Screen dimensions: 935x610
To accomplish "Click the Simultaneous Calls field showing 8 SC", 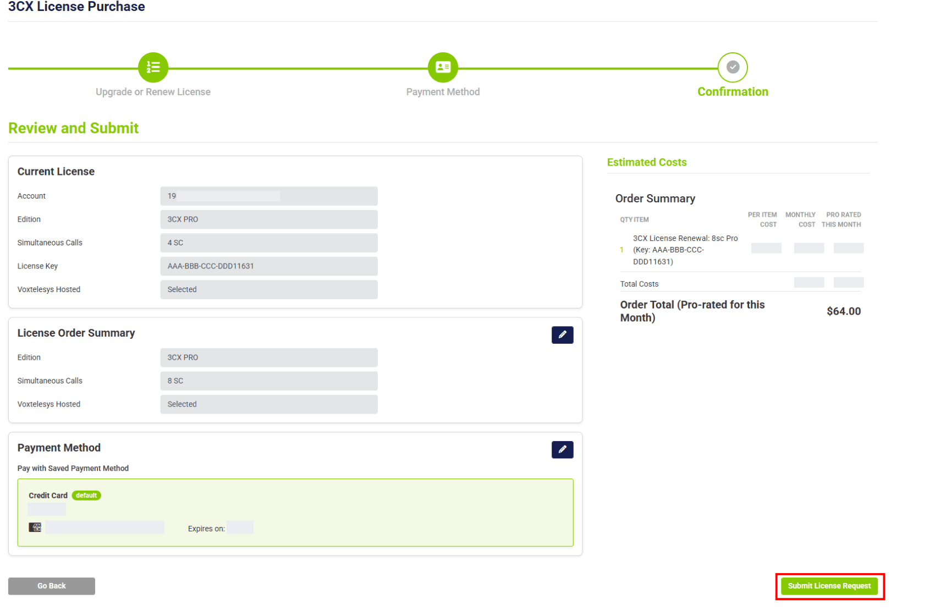I will (x=269, y=381).
